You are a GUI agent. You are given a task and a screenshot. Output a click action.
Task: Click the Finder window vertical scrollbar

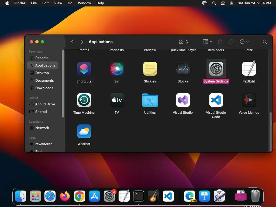(271, 132)
